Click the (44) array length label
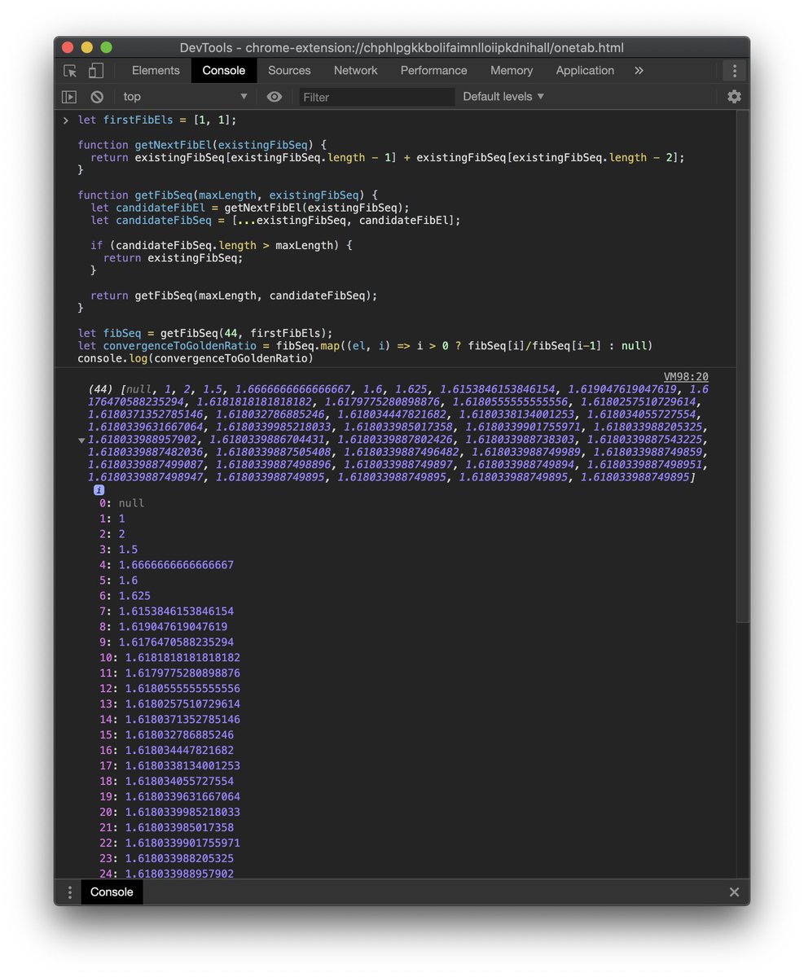Image resolution: width=804 pixels, height=977 pixels. [x=100, y=390]
